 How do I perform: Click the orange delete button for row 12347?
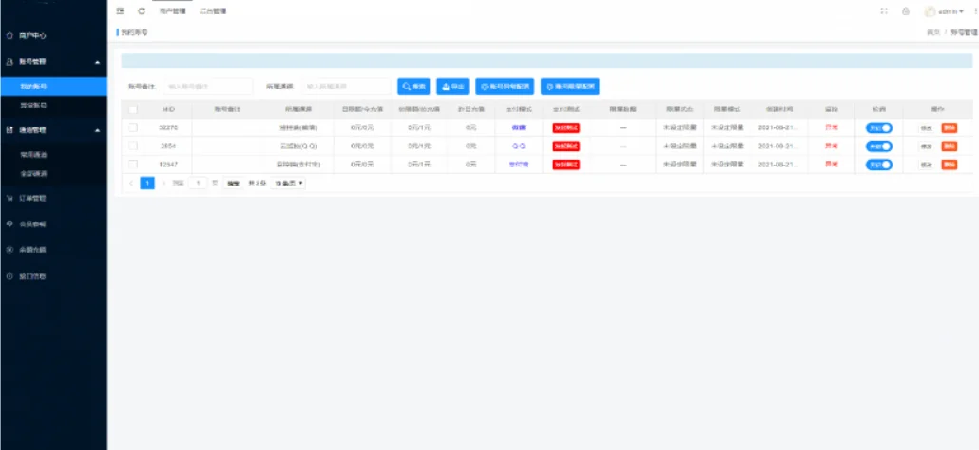949,165
